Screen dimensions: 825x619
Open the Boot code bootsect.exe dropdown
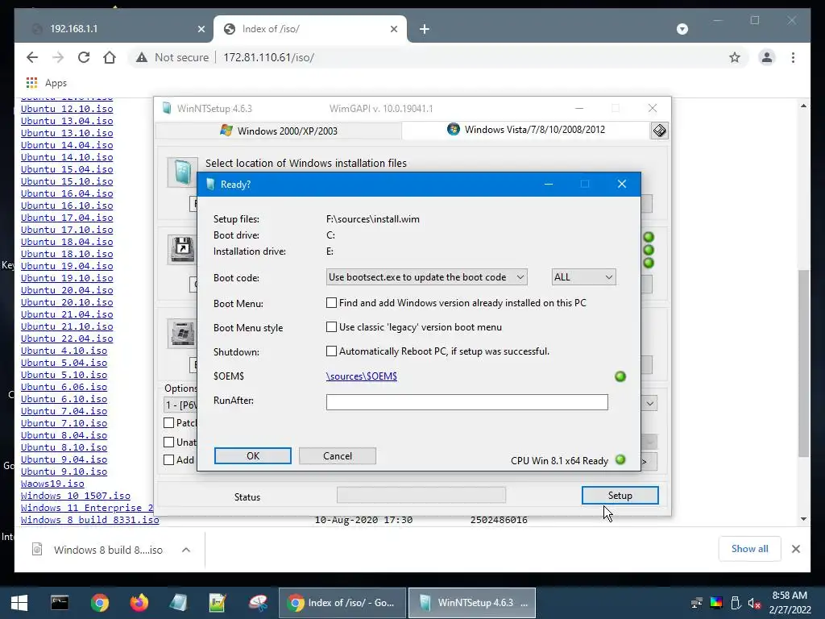coord(426,277)
